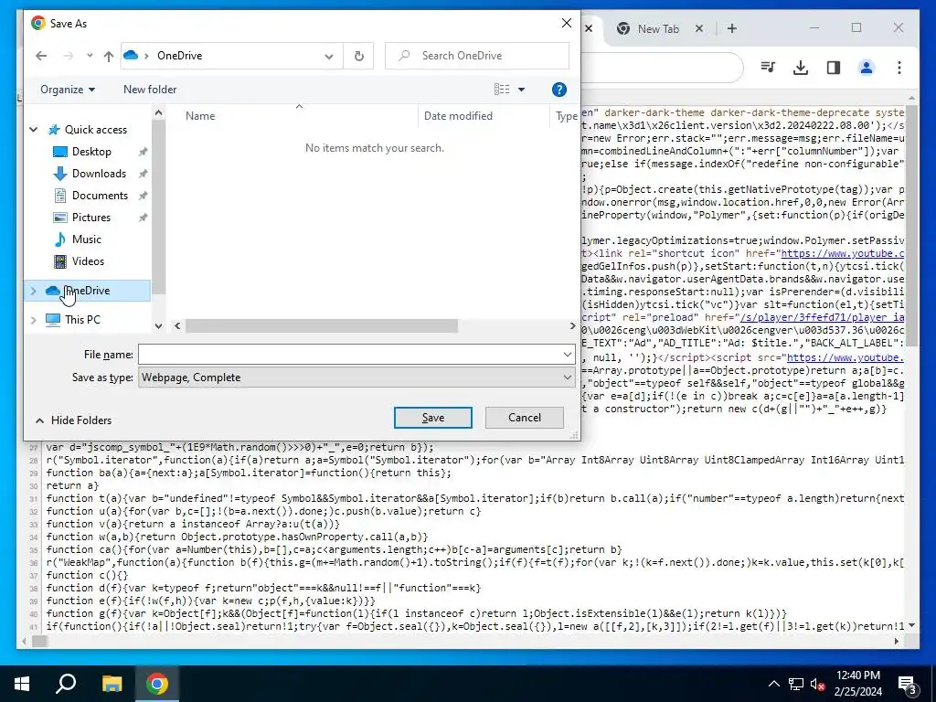Screen dimensions: 936x702
Task: Open Chrome three-dot menu
Action: coord(899,68)
